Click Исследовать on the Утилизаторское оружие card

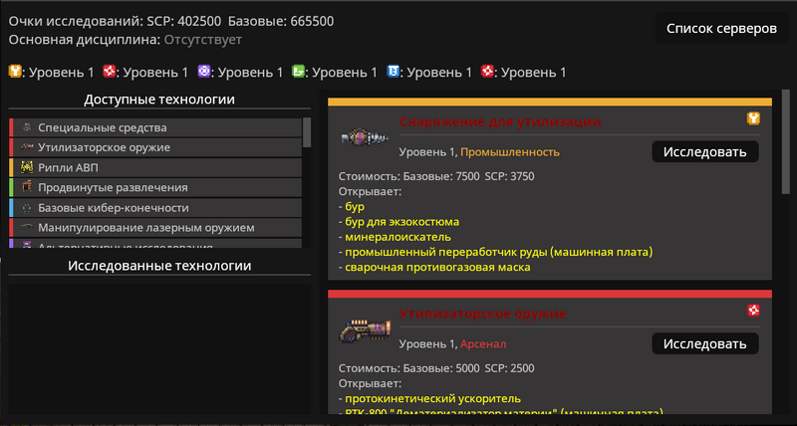[x=705, y=343]
